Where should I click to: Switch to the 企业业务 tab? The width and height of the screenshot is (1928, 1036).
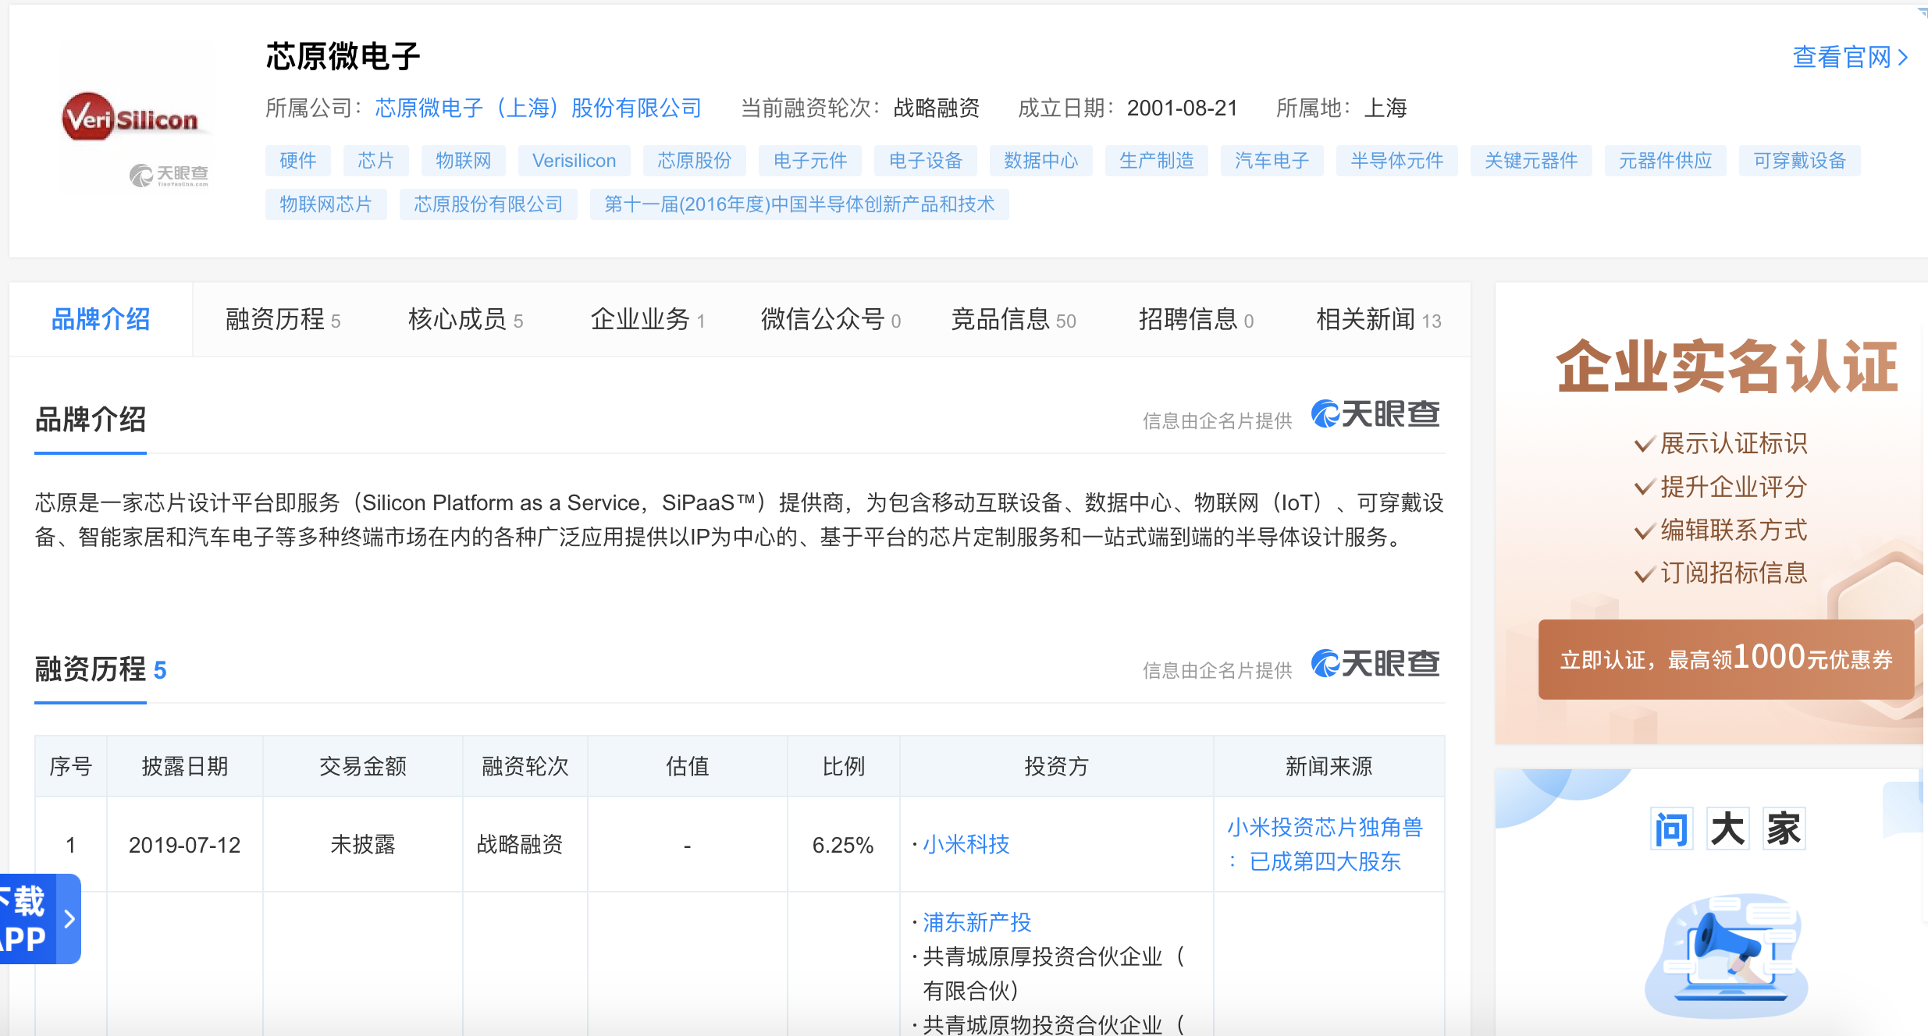[x=648, y=319]
